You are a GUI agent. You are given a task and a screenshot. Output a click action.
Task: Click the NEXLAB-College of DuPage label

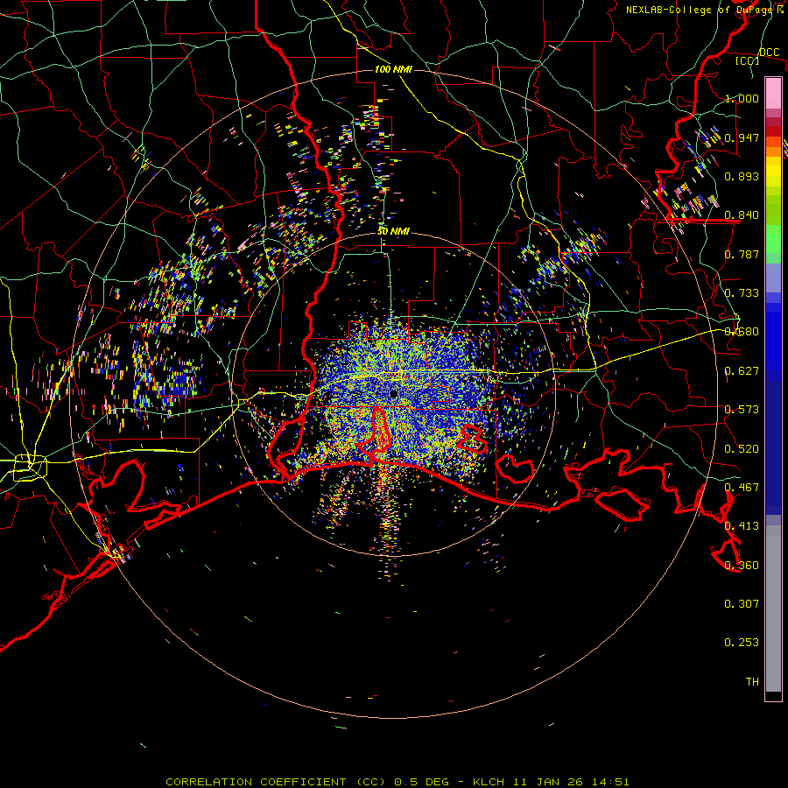[700, 10]
